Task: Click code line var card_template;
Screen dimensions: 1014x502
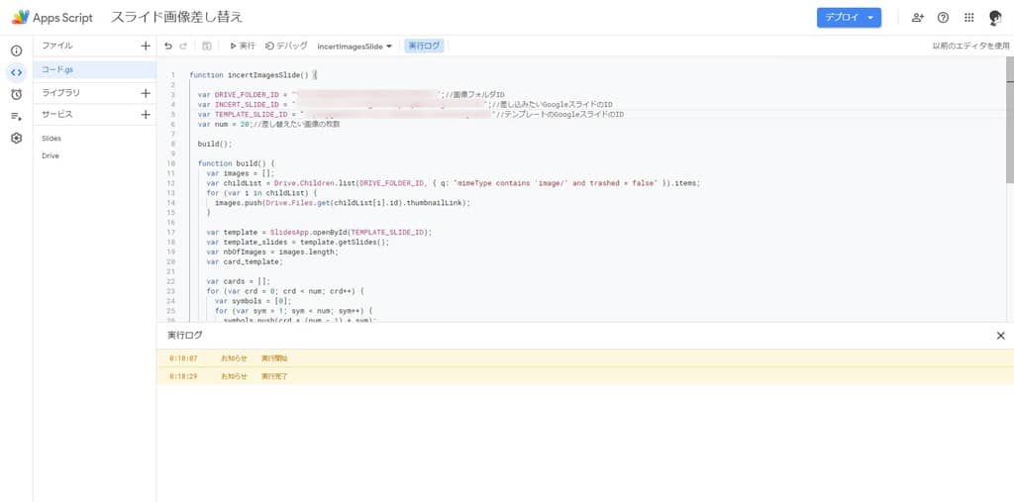Action: [x=245, y=262]
